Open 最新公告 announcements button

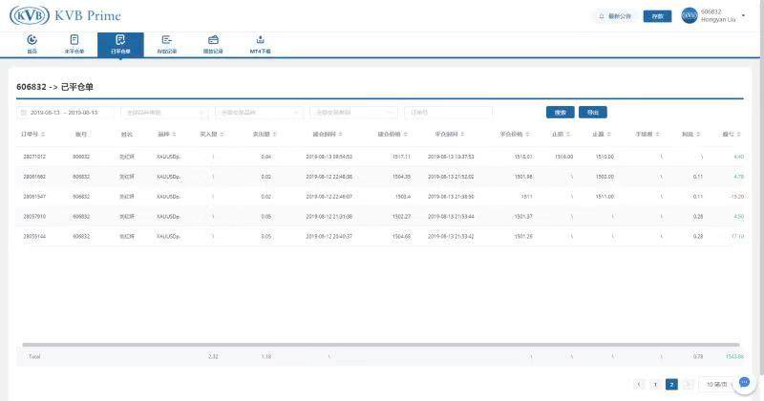click(615, 16)
